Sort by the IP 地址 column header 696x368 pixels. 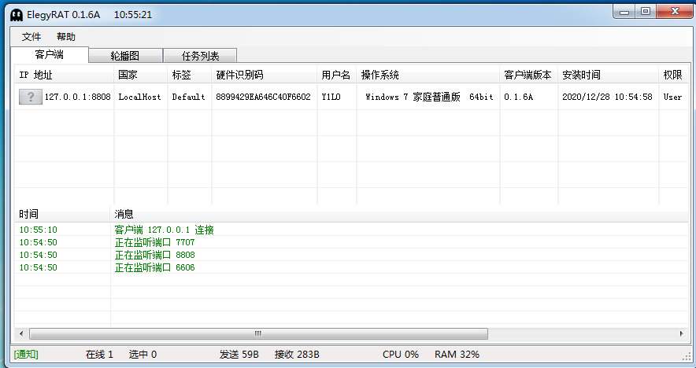pos(65,75)
